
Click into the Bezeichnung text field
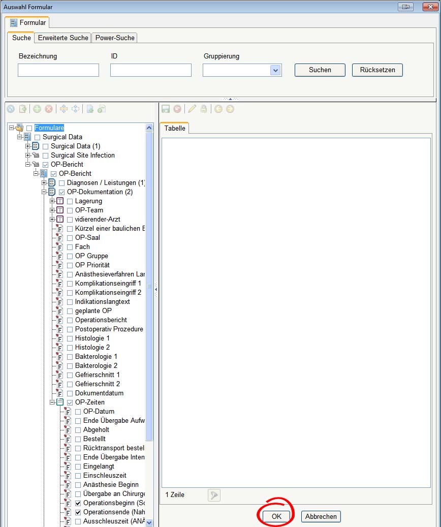(x=58, y=70)
